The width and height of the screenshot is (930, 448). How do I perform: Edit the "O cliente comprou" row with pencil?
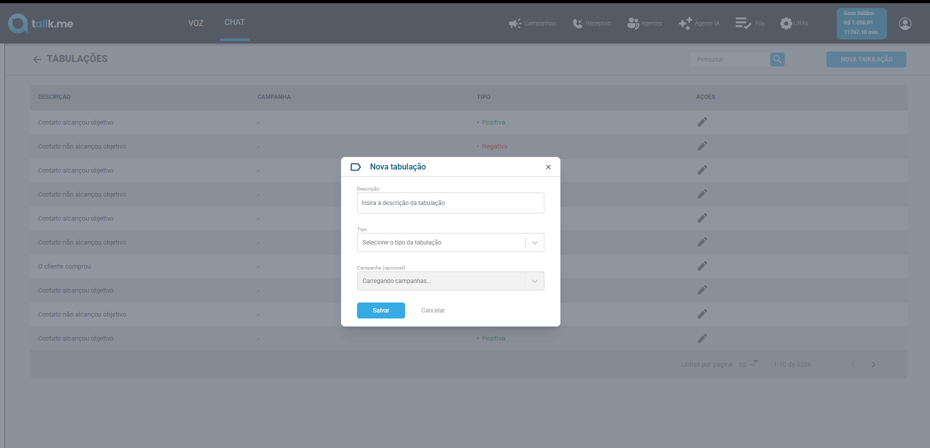[x=702, y=266]
